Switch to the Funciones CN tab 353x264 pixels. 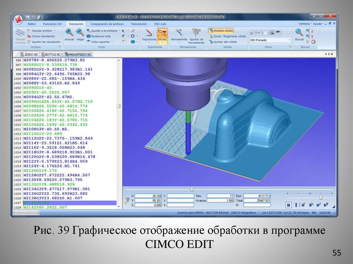[52, 24]
